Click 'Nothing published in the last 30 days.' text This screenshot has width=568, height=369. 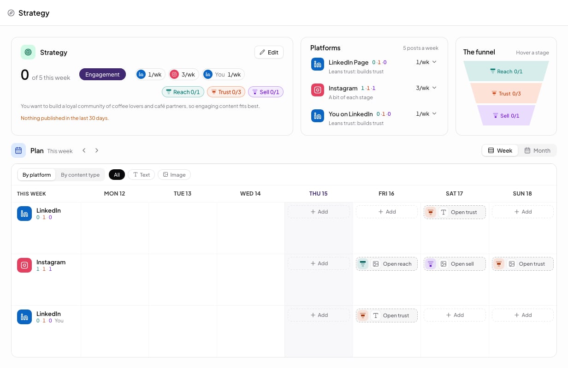point(65,118)
